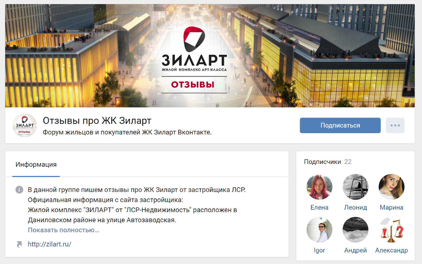Click the Подписаться subscribe button

(340, 125)
